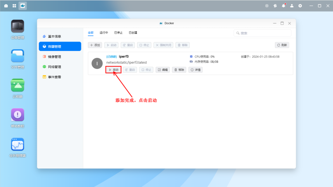Click the CPU使用率: 0% text

point(204,57)
